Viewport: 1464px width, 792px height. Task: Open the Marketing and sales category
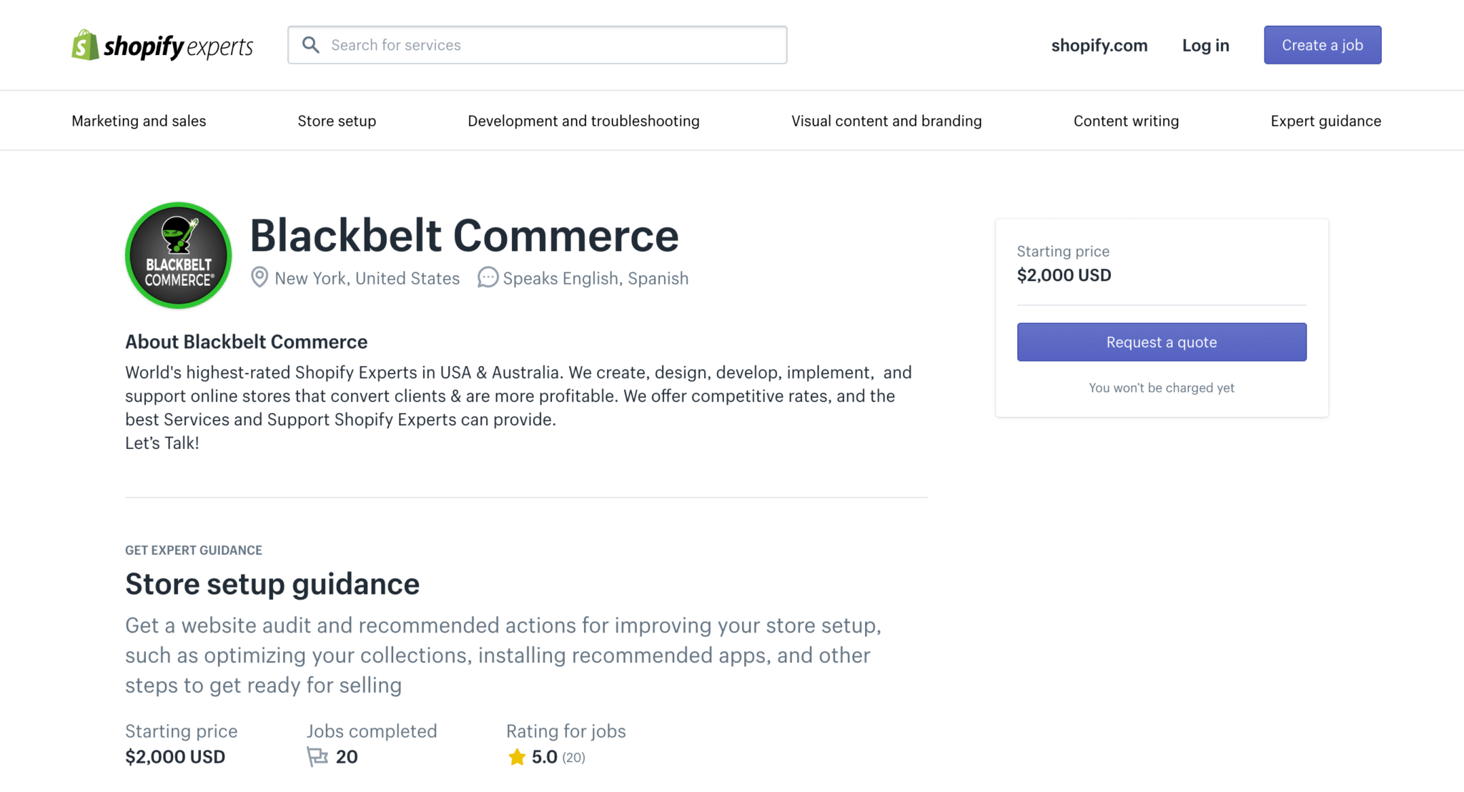pyautogui.click(x=138, y=120)
